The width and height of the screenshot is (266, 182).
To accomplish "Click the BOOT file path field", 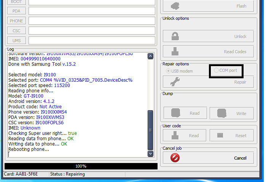I will [x=92, y=2].
